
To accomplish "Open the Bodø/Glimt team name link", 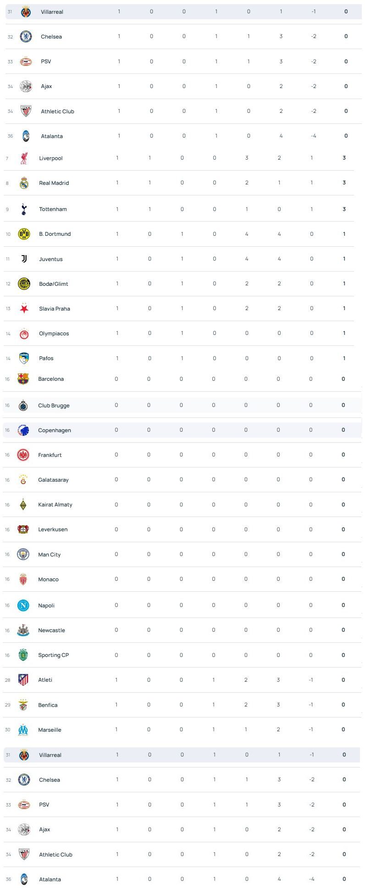I will tap(54, 284).
